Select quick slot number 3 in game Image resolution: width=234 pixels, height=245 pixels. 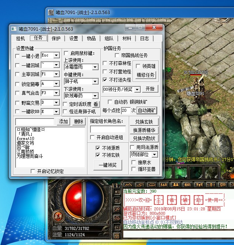pos(168,172)
